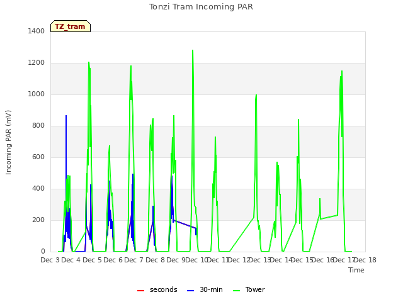403x302 pixels.
Task: Click the TZ_tram annotation label
Action: coord(71,26)
